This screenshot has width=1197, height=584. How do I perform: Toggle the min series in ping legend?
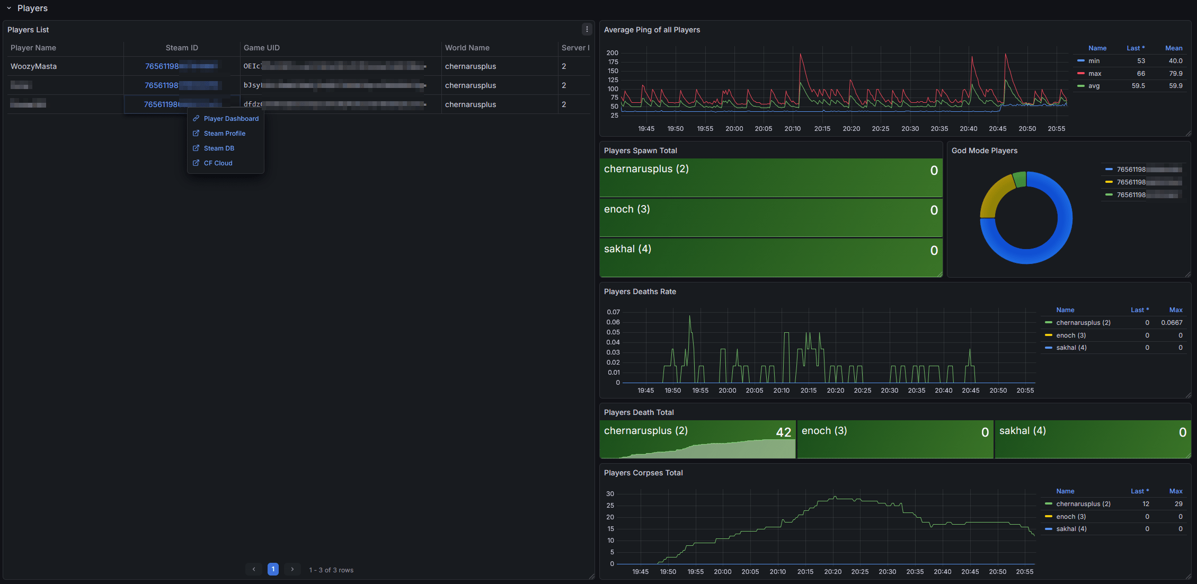pyautogui.click(x=1094, y=61)
